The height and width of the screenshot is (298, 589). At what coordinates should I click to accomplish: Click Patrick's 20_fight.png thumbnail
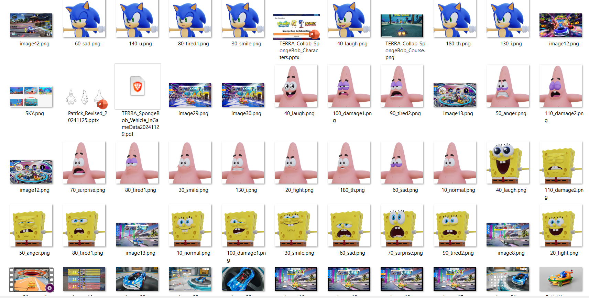[296, 163]
